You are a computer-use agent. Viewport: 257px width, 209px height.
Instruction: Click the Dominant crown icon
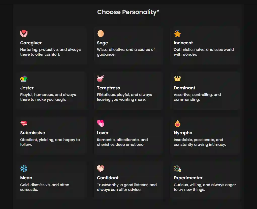click(177, 79)
